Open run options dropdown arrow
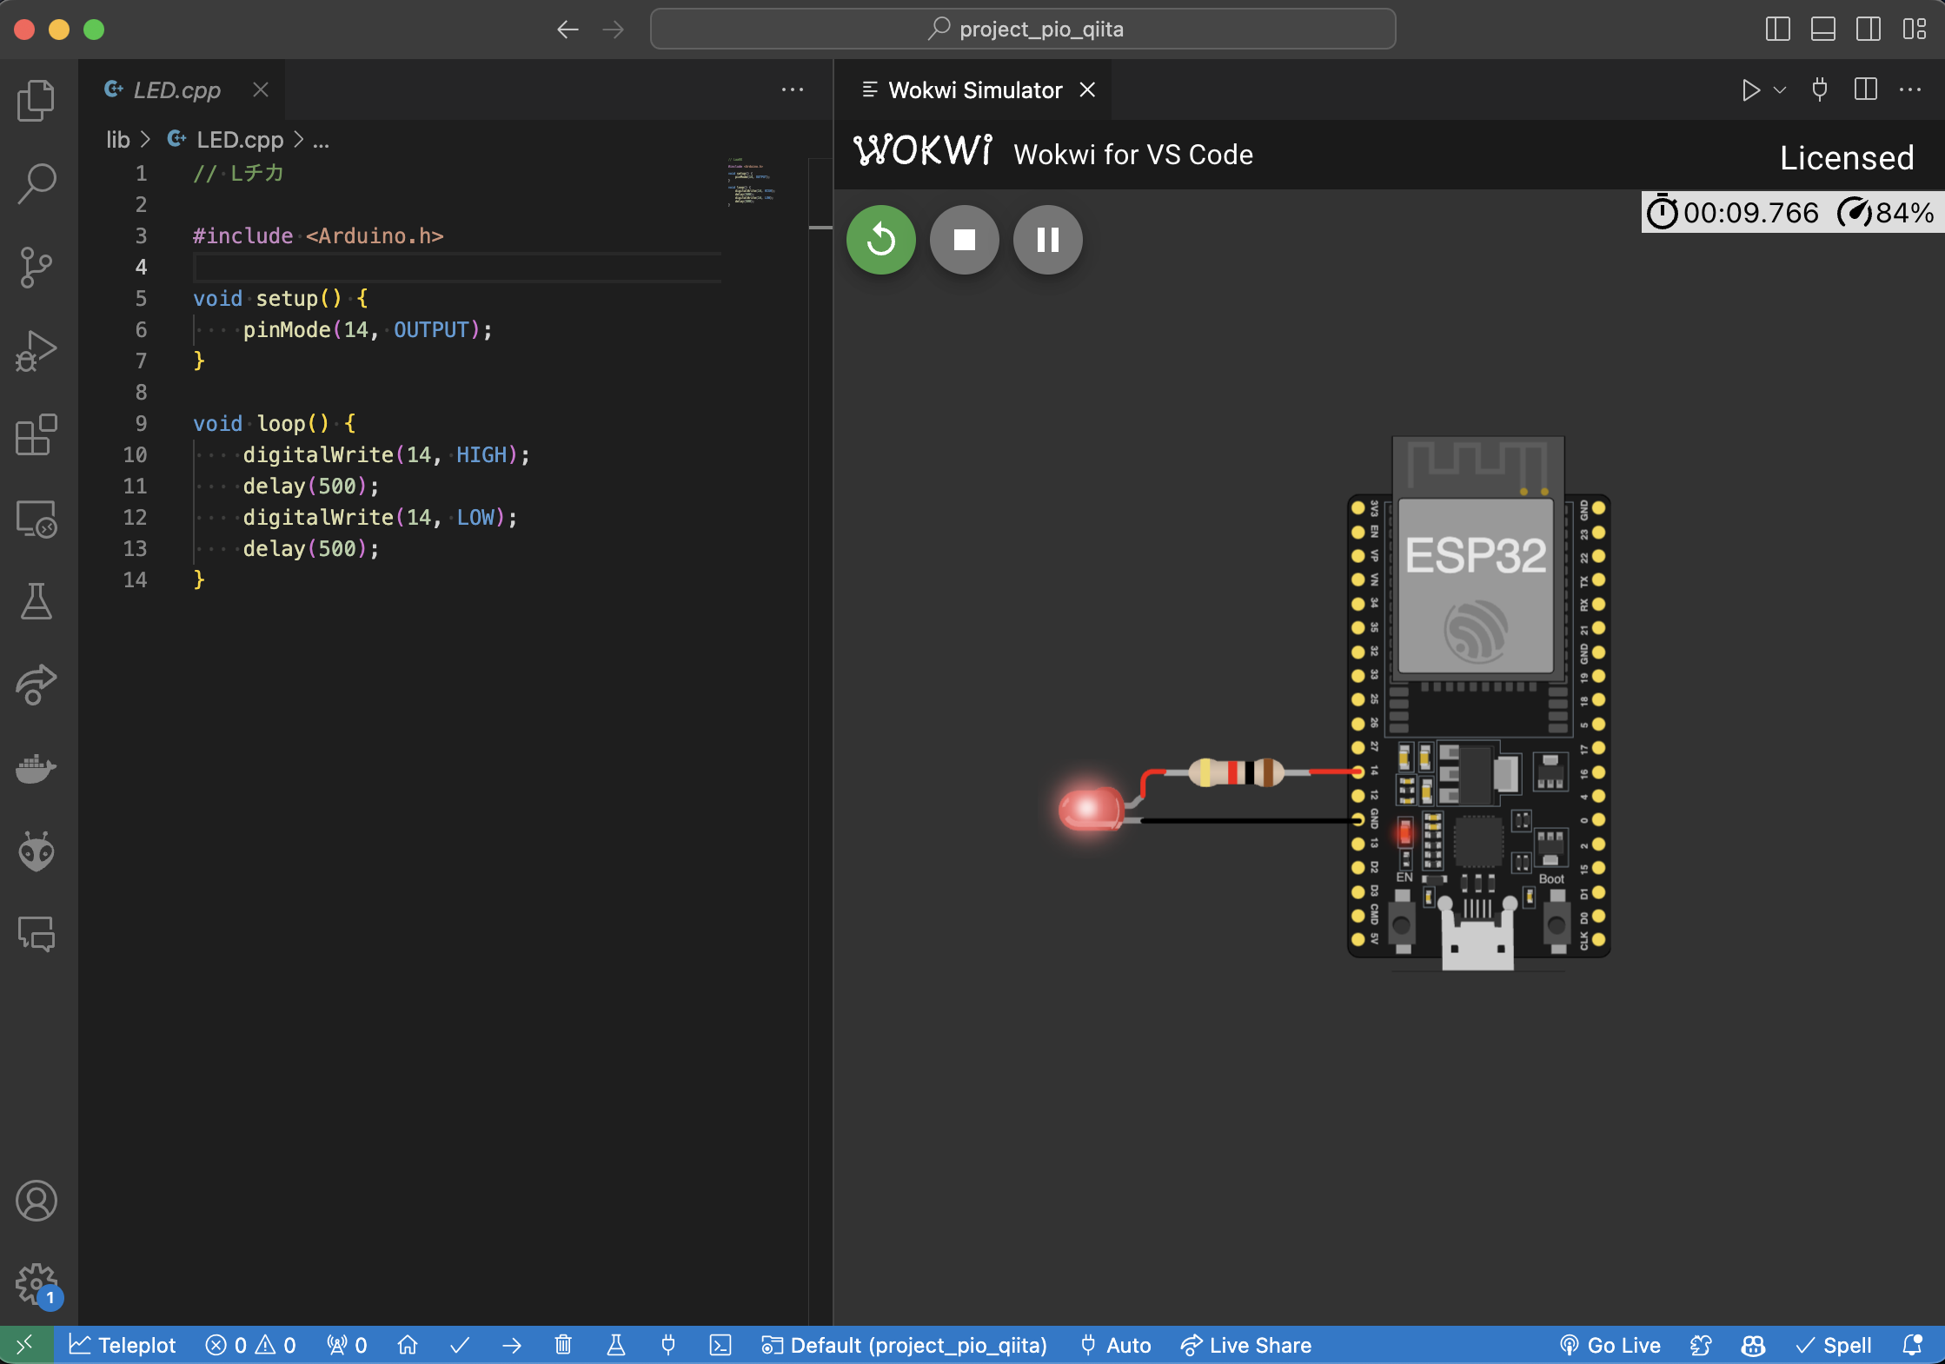The height and width of the screenshot is (1364, 1945). pyautogui.click(x=1780, y=89)
